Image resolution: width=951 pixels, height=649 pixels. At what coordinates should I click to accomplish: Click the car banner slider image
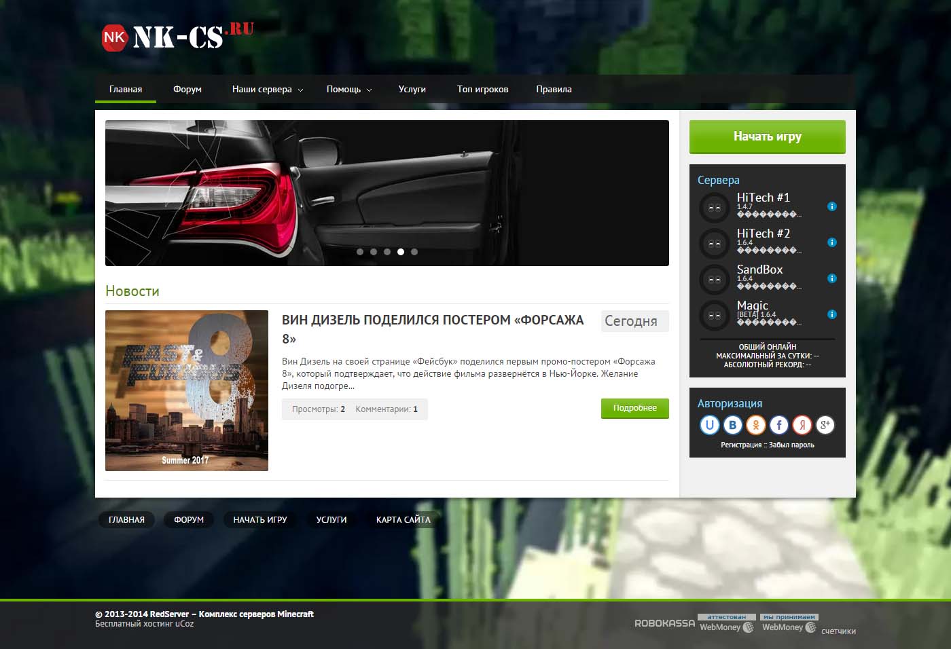pos(387,193)
